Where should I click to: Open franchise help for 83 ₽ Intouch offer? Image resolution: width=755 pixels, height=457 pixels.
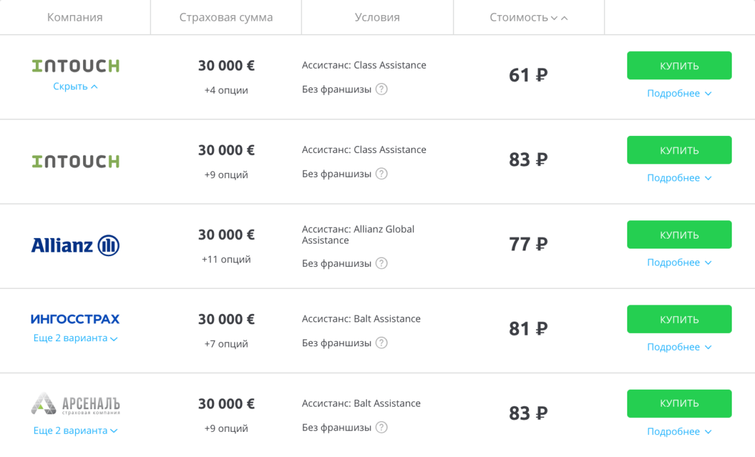[x=381, y=174]
